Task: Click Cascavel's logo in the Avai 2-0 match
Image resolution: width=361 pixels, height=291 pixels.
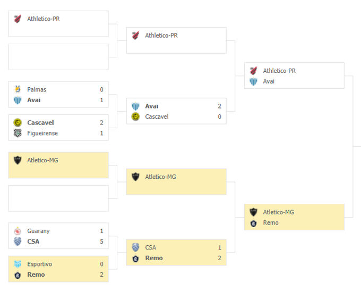Action: point(135,117)
